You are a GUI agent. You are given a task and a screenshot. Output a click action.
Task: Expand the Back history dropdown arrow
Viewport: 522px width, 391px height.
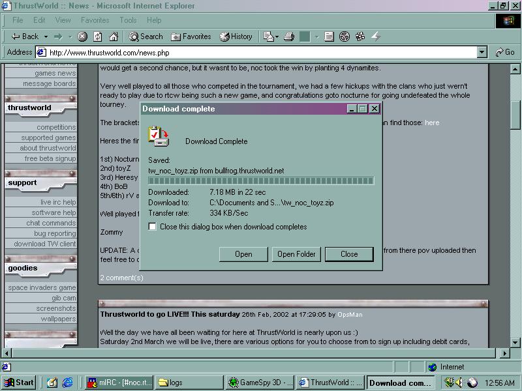(x=46, y=36)
